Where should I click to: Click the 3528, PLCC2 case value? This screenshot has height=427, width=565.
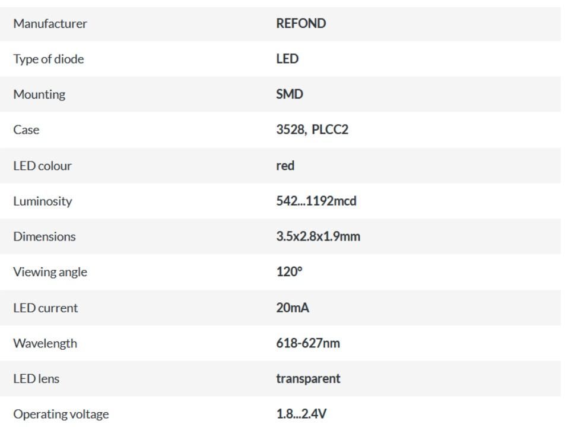tap(312, 130)
